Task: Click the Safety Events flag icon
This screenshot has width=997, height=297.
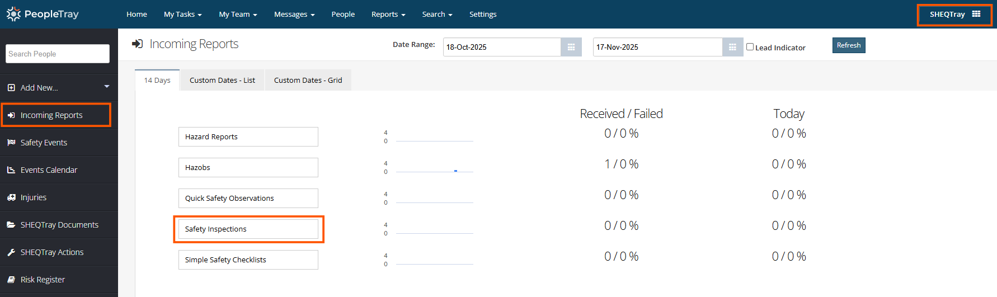Action: point(11,143)
